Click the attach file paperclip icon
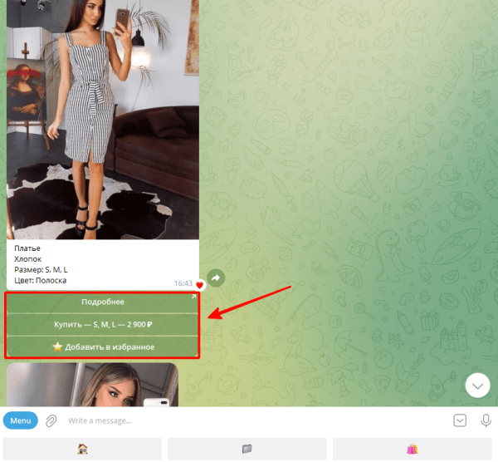This screenshot has width=498, height=462. click(x=51, y=420)
